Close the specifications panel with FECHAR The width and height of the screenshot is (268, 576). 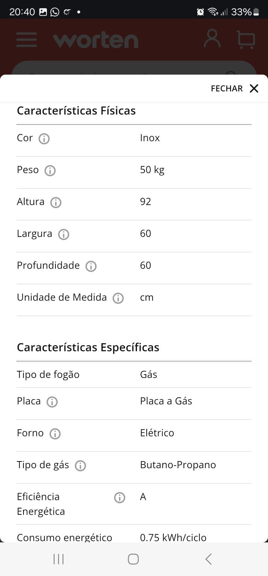[x=234, y=88]
